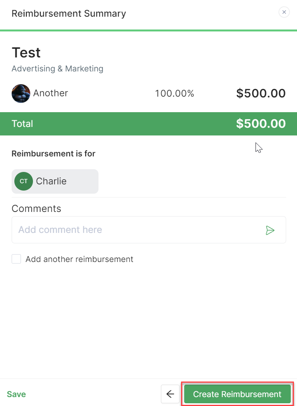The image size is (297, 406).
Task: Click the Create Reimbursement button
Action: click(237, 394)
